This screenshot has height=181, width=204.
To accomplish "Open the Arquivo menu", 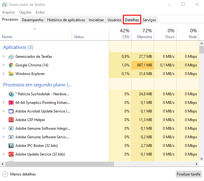I will pos(8,12).
